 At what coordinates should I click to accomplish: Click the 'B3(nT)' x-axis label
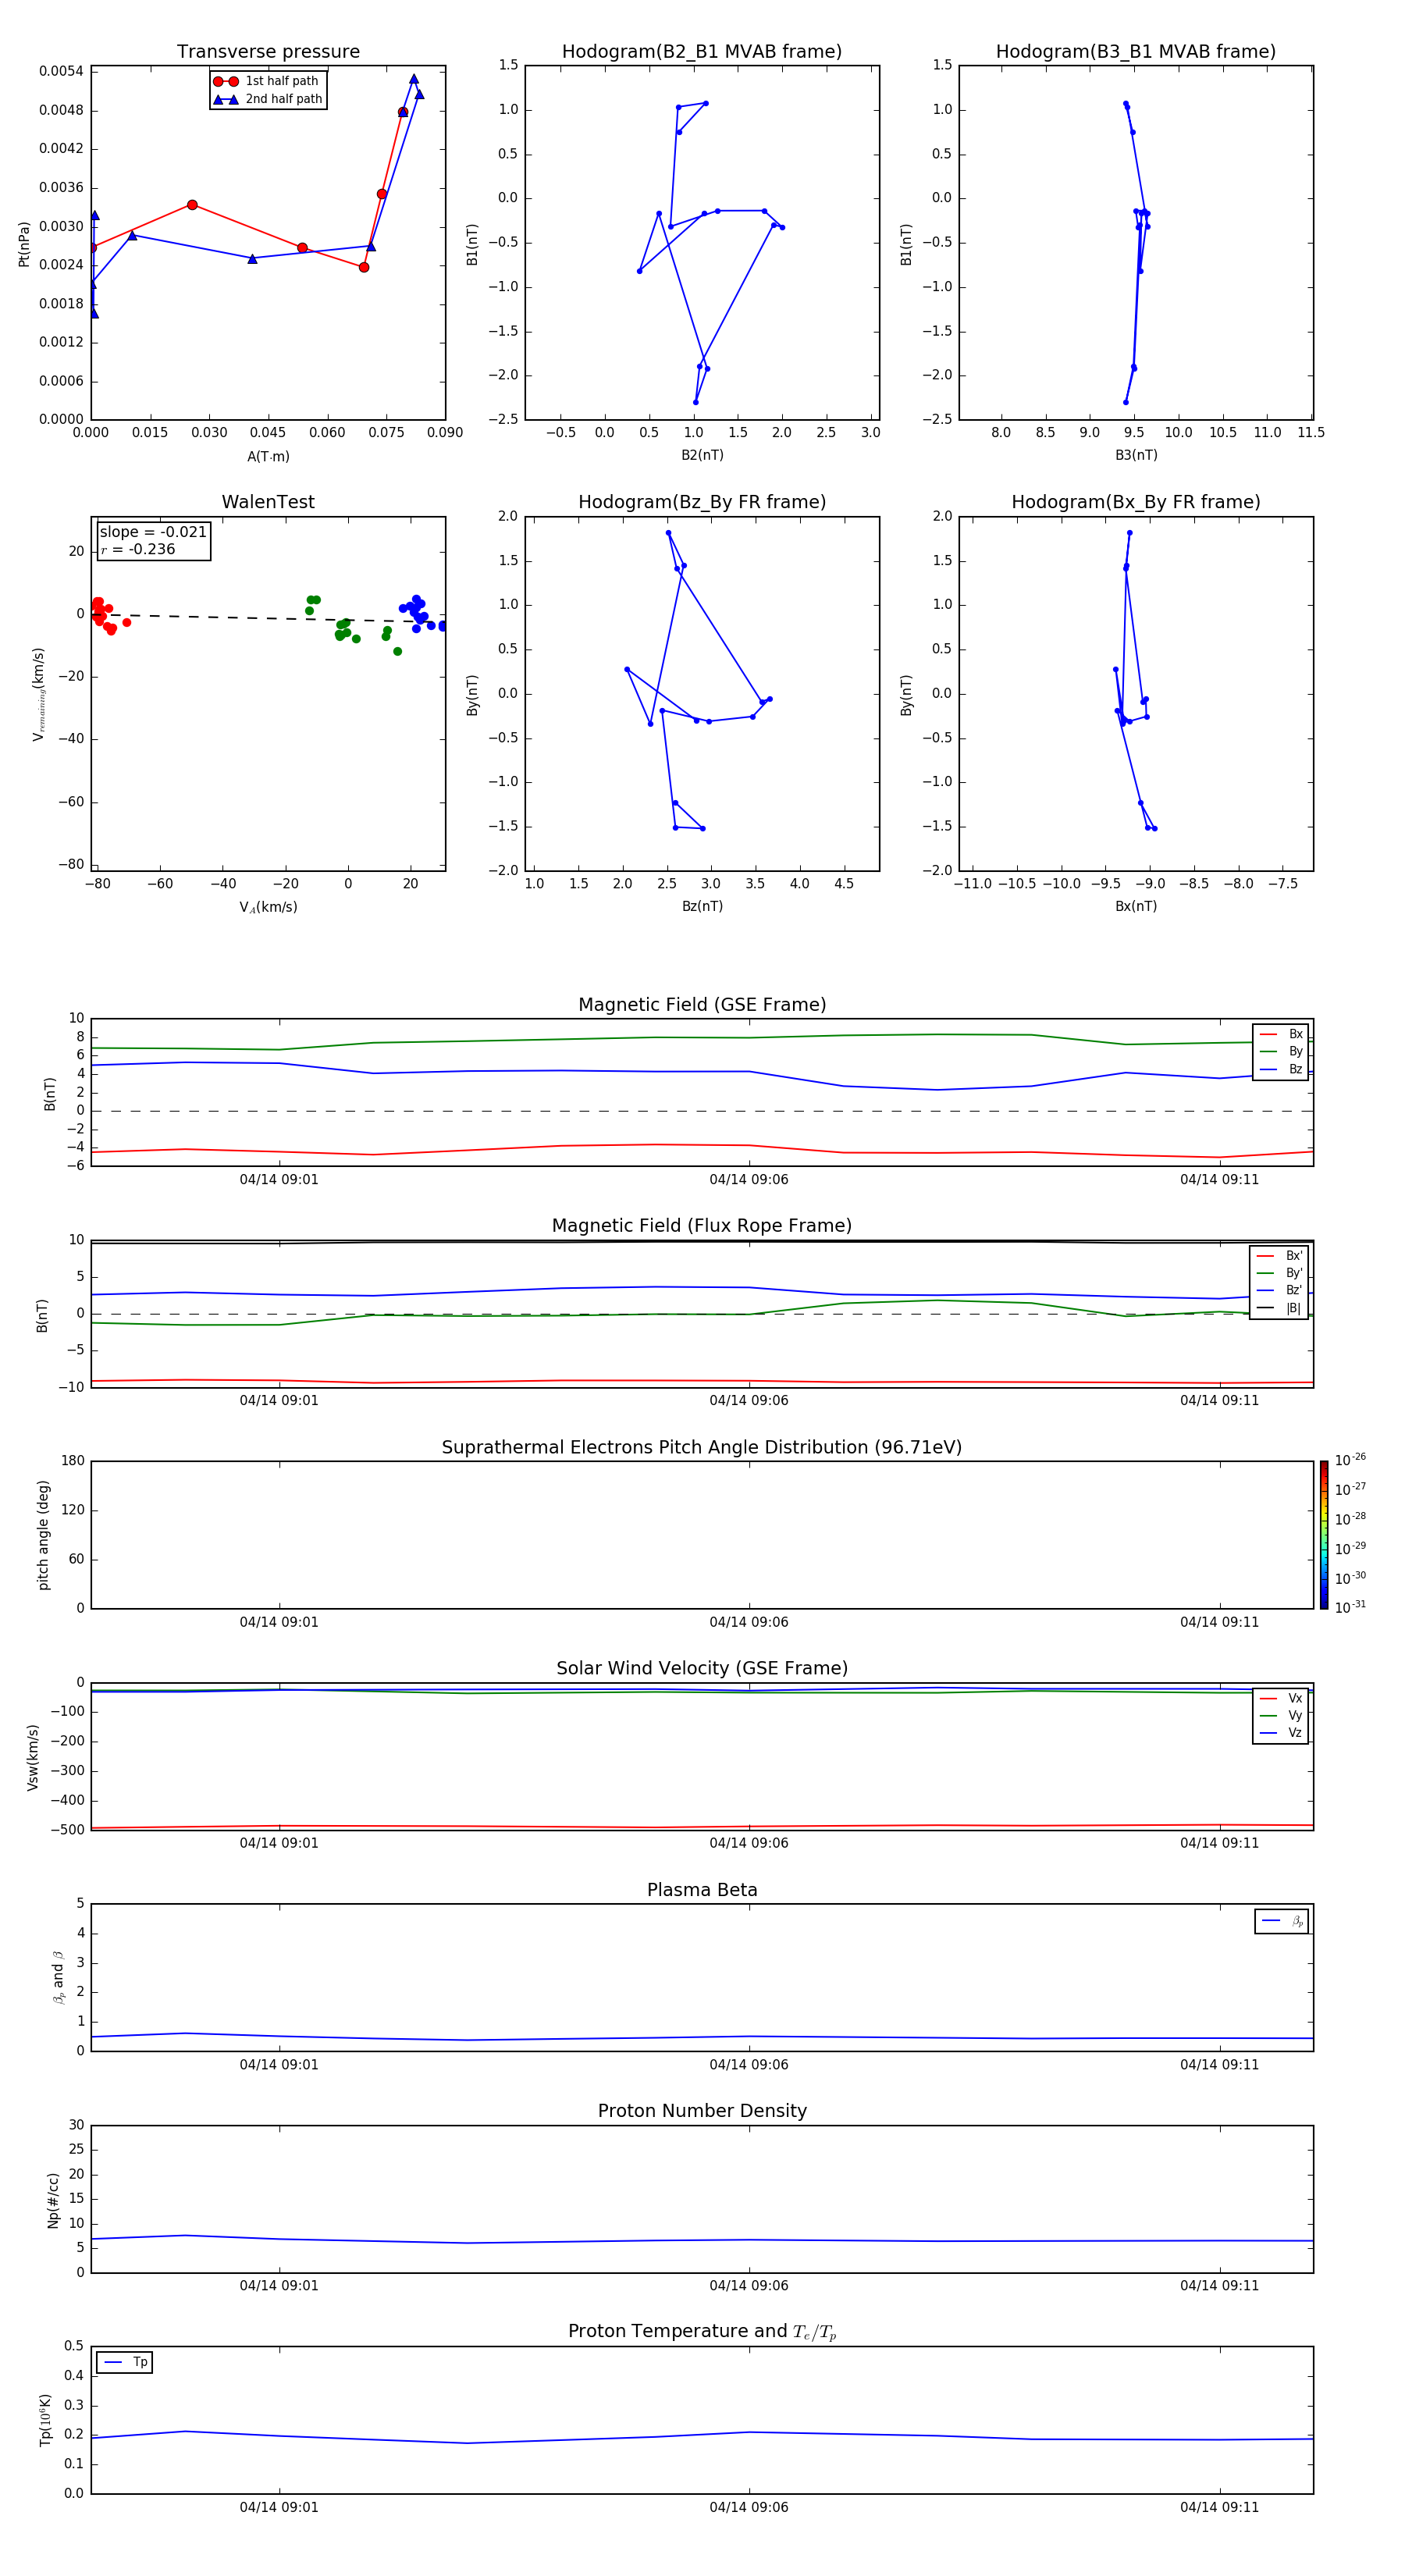pos(1136,455)
